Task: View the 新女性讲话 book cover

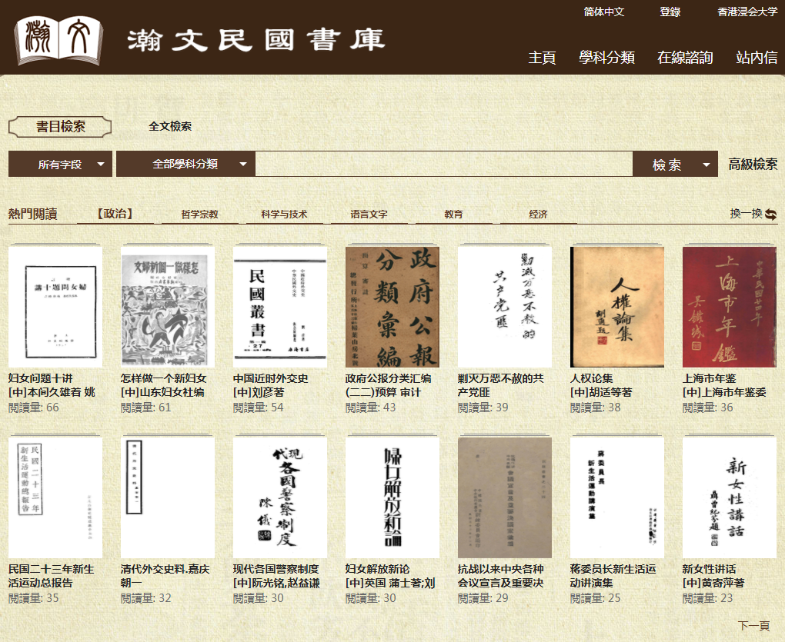Action: pos(729,497)
